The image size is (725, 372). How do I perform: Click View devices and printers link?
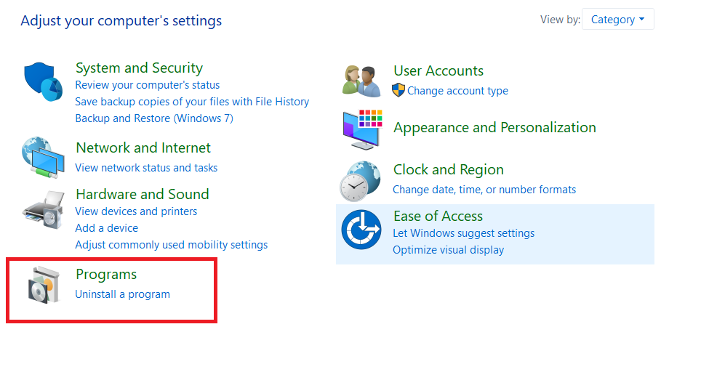(136, 211)
